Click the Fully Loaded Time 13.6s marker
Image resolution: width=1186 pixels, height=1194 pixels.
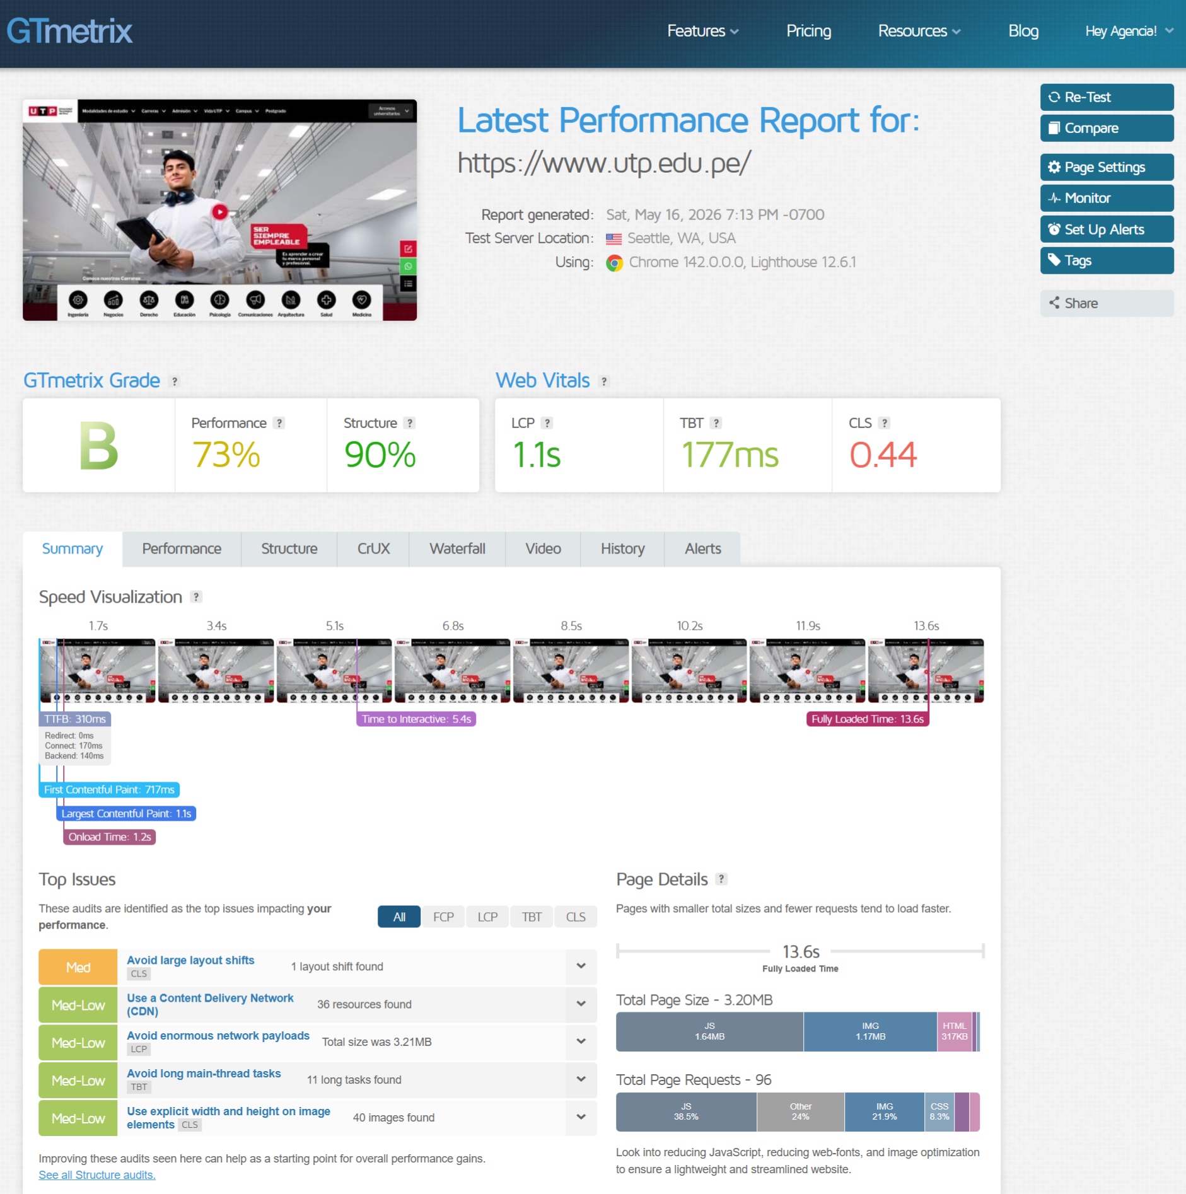coord(868,719)
